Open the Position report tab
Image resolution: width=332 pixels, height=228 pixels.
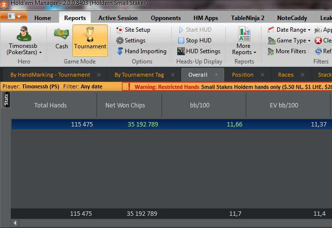[243, 75]
